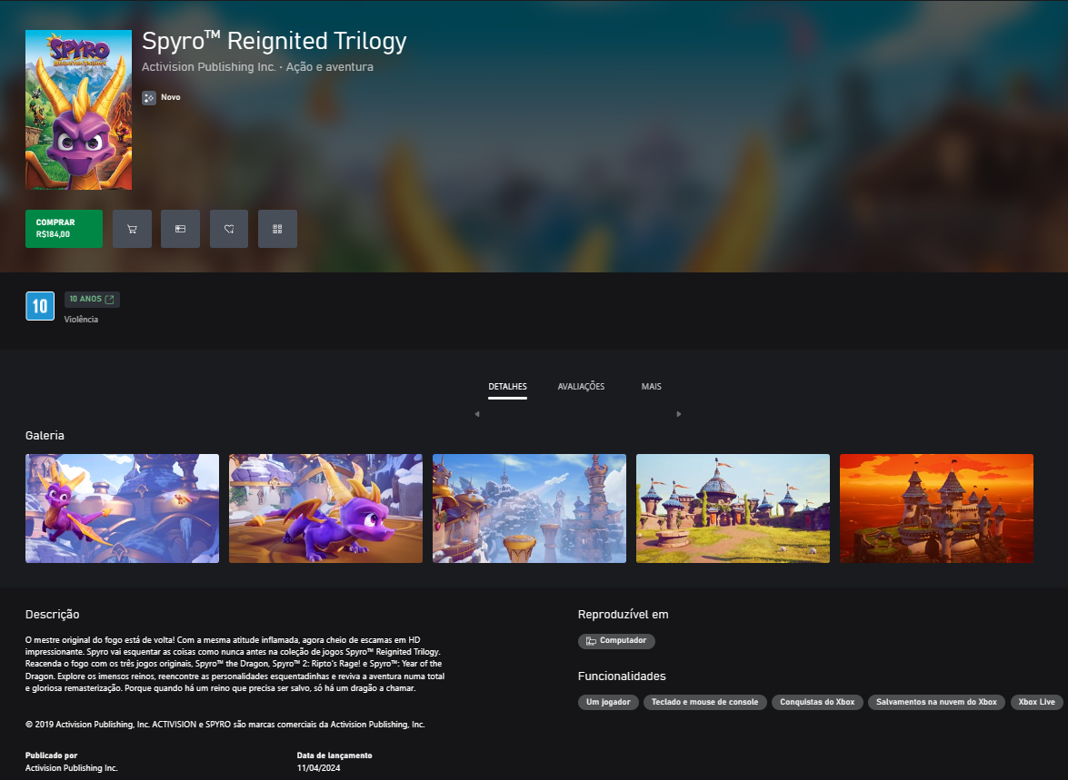
Task: Select the Um jogador feature chip
Action: tap(608, 703)
